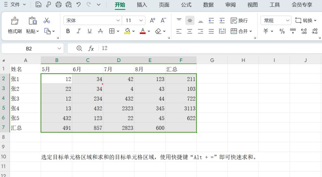This screenshot has height=177, width=322.
Task: Toggle Underline formatting
Action: coord(89,31)
